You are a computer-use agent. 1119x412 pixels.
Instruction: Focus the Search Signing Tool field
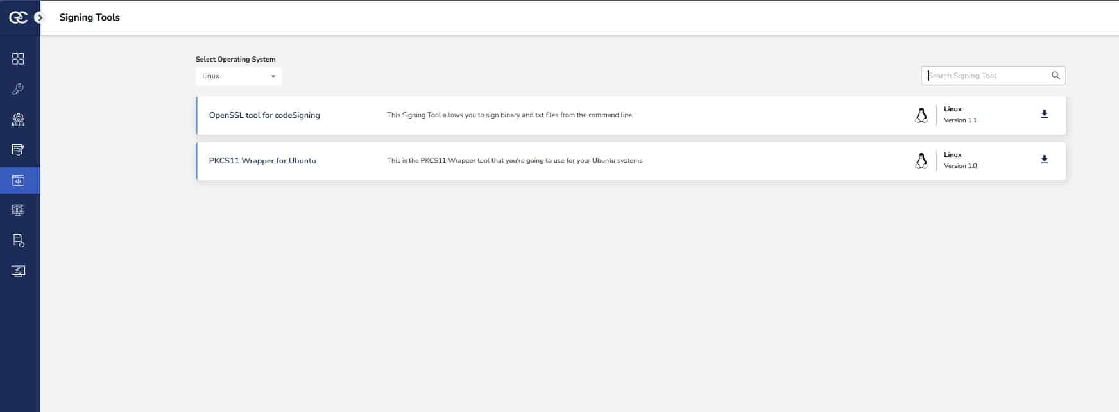tap(985, 76)
